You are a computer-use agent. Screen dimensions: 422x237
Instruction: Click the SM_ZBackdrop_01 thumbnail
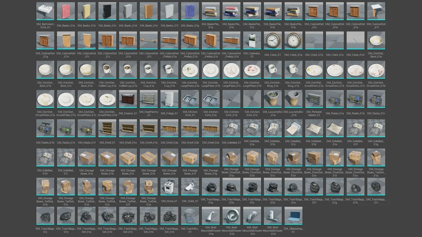click(x=293, y=216)
